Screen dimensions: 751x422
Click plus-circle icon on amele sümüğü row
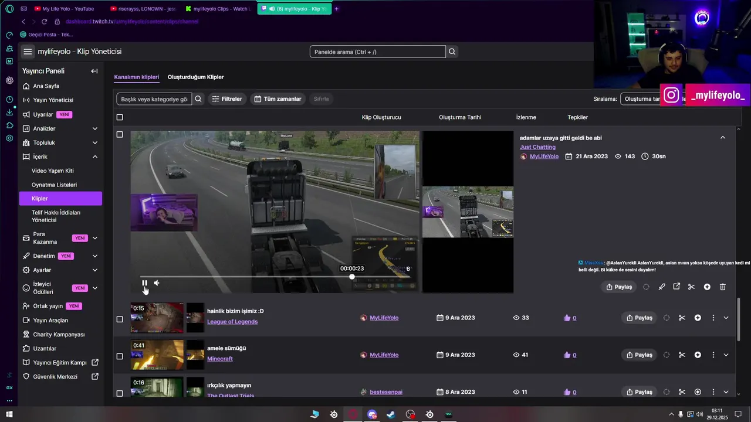click(698, 355)
